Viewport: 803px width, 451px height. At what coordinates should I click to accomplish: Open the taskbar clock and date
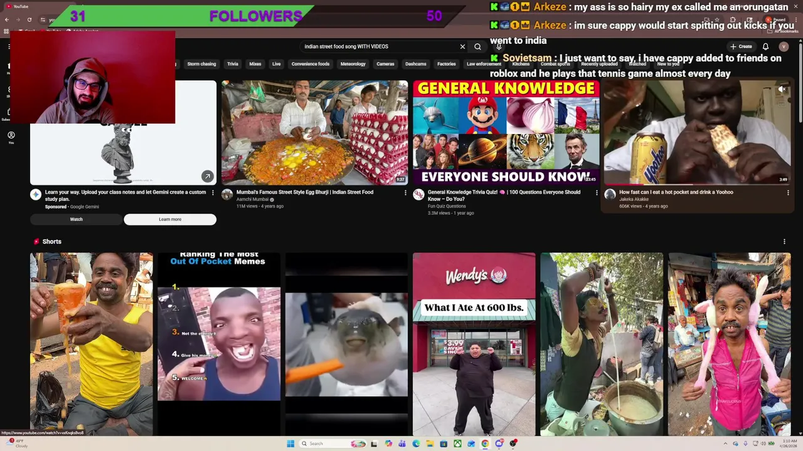789,443
